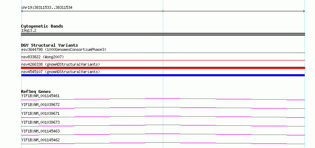The image size is (315, 148).
Task: Select the magenta intron line of NM_001145462
Action: [x=163, y=143]
